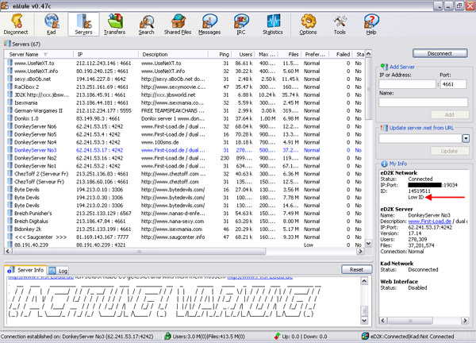The height and width of the screenshot is (343, 476).
Task: Open the Transfers window
Action: coord(113,22)
